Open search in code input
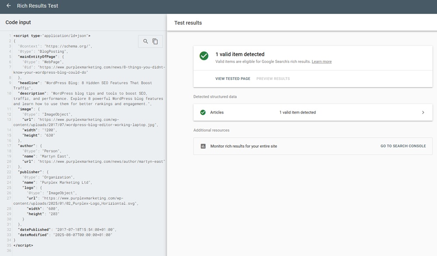The width and height of the screenshot is (437, 256). point(146,41)
